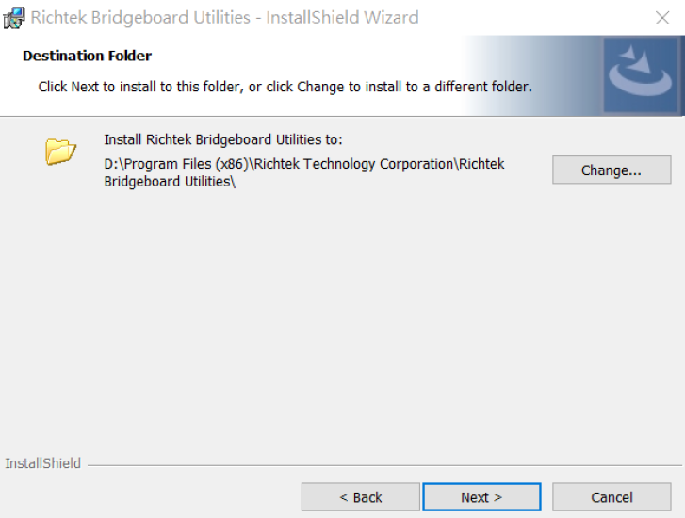This screenshot has width=685, height=518.
Task: Click 'Richtek Technology Corporation' in the path
Action: [354, 164]
